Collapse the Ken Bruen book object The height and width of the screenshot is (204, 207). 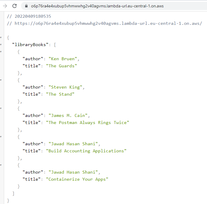pos(1,52)
